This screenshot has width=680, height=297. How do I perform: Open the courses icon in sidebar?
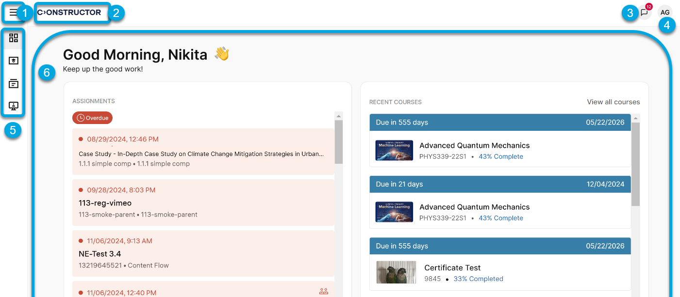[14, 61]
